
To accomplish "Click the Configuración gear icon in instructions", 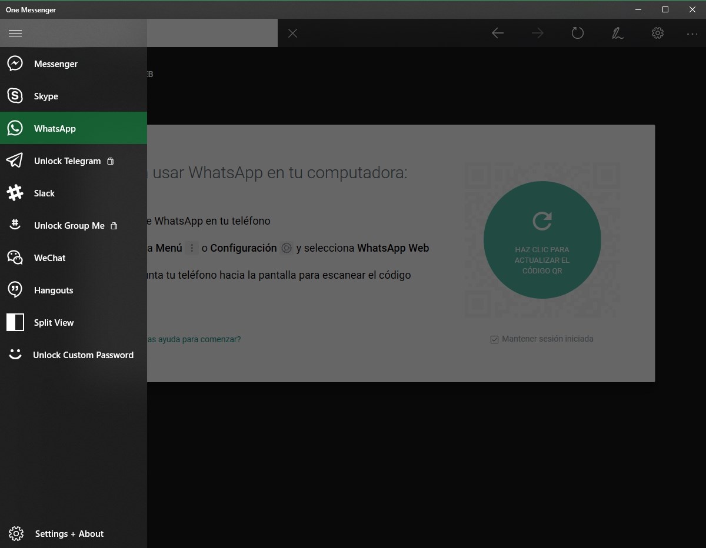I will 287,248.
